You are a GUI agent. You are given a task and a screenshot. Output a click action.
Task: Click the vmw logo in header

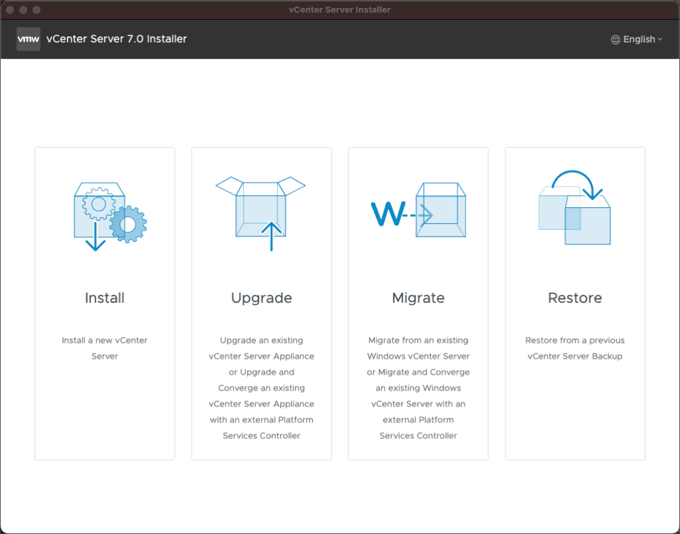[x=28, y=39]
